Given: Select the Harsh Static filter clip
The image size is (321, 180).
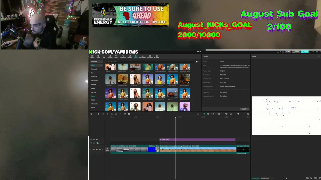Looking at the screenshot, I should point(197,139).
